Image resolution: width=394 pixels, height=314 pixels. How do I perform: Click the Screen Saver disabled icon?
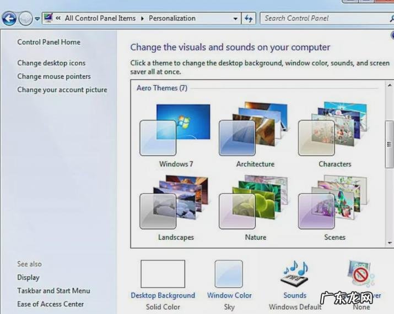tap(361, 274)
